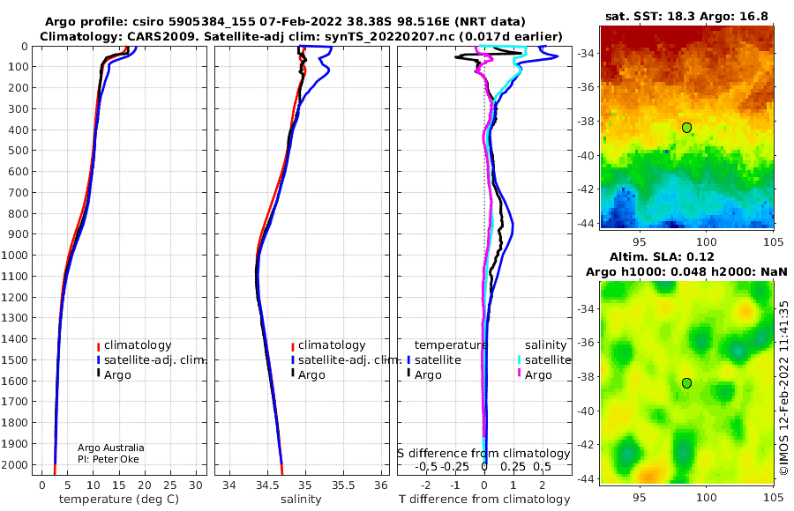The height and width of the screenshot is (511, 794).
Task: Click the blue 'satellite' entry under the temperature legend
Action: tap(438, 360)
